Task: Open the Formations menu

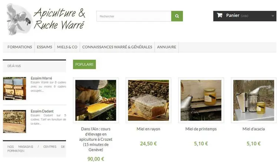Action: [20, 47]
